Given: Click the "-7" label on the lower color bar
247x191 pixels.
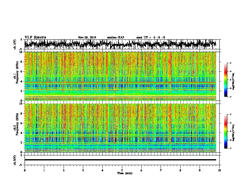Looking at the screenshot, I should pos(230,148).
